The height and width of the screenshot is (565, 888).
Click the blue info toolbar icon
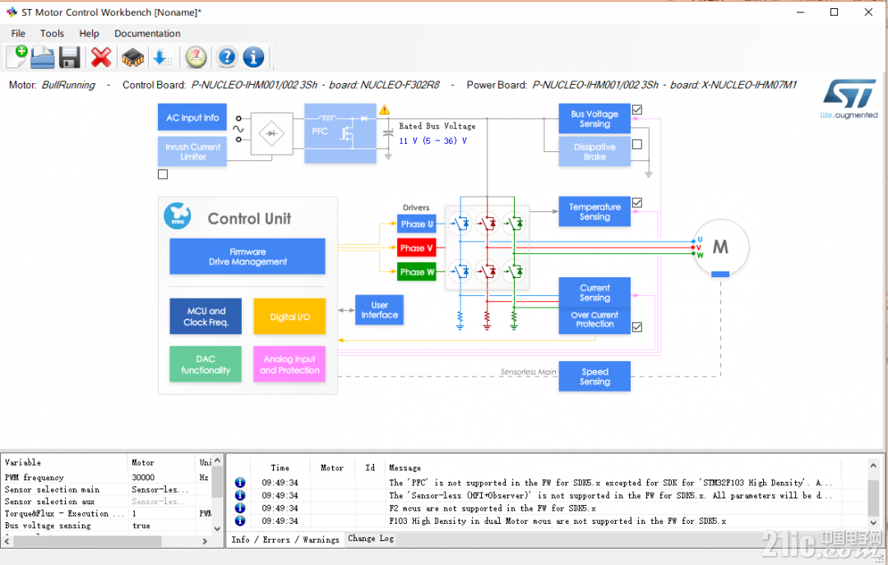point(253,57)
